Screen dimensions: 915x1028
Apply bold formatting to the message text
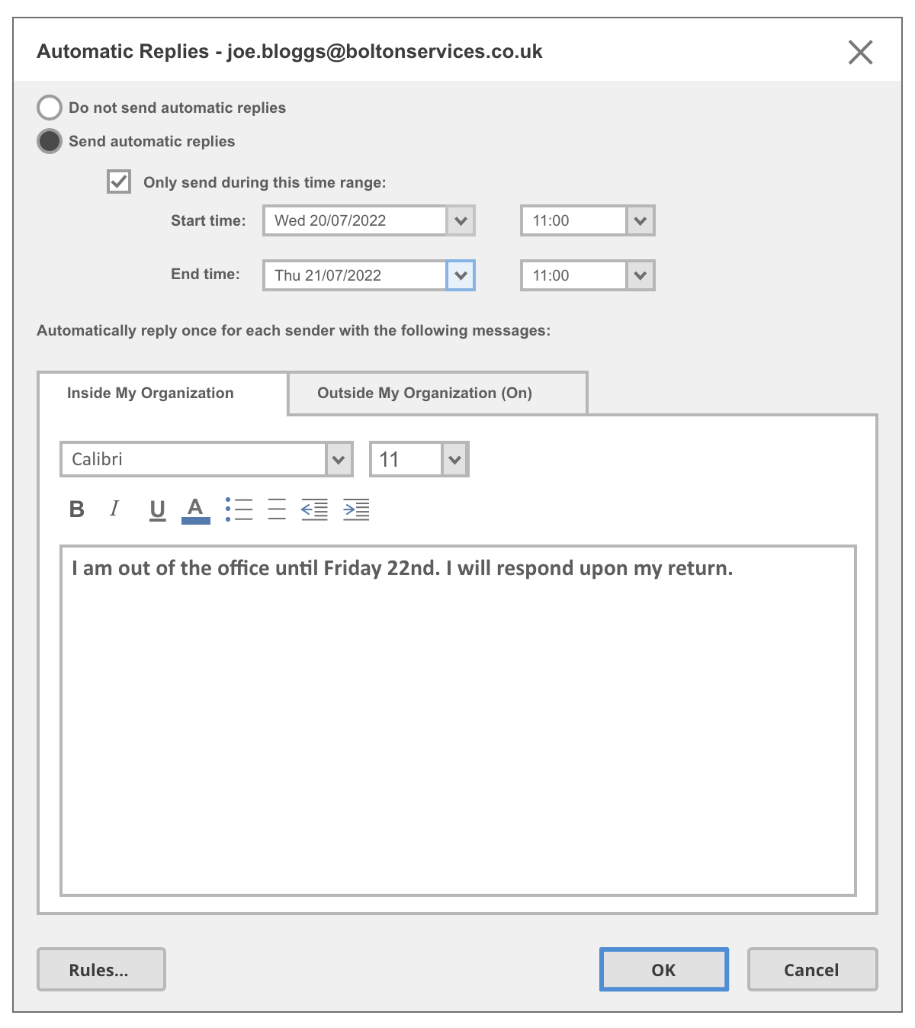[75, 509]
